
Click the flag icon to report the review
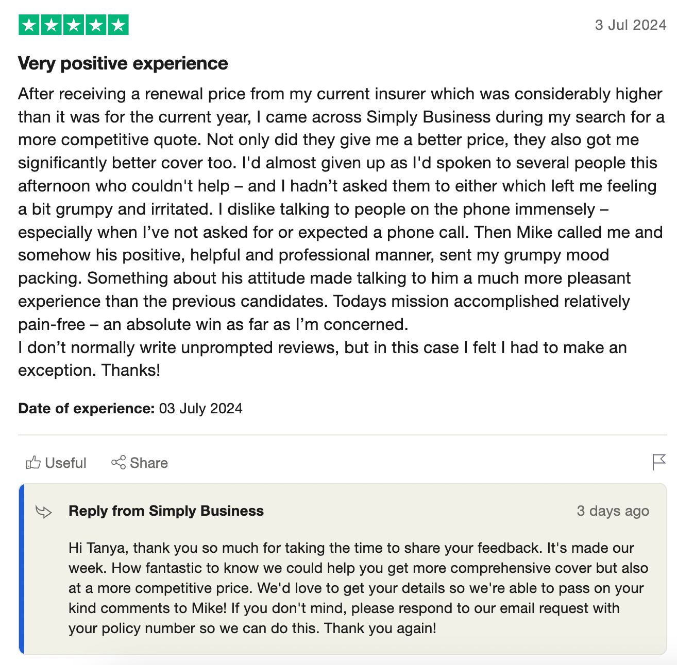[658, 462]
